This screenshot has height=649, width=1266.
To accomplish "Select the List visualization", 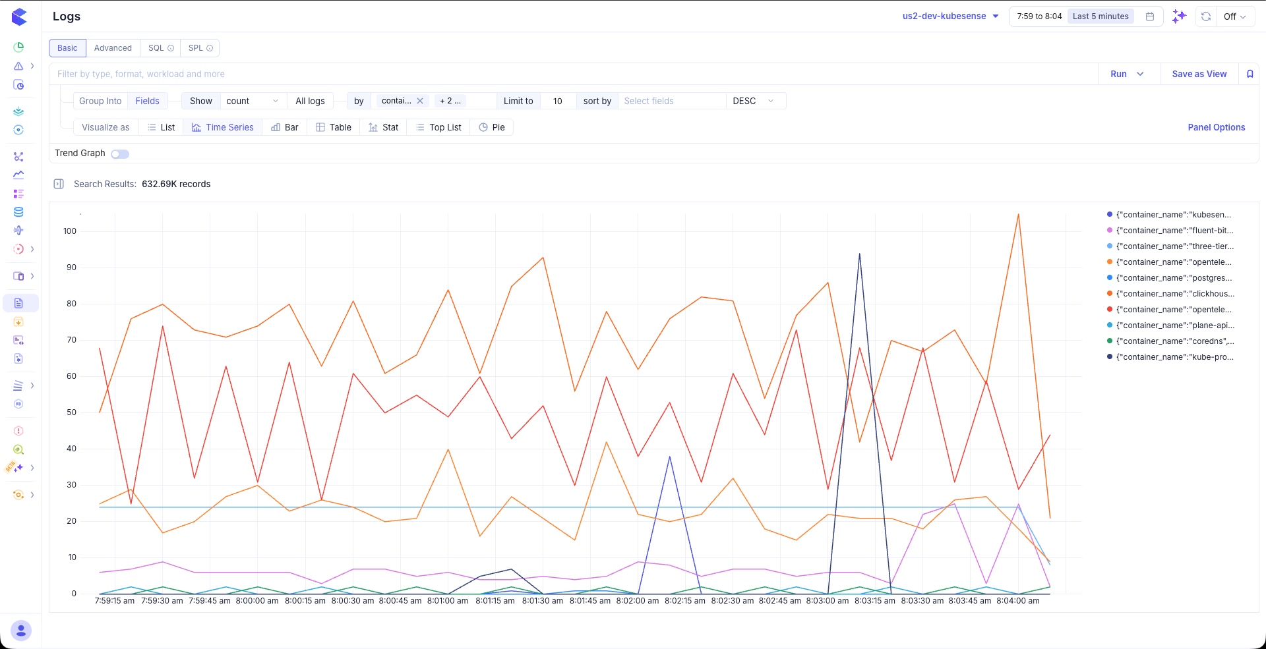I will point(161,127).
